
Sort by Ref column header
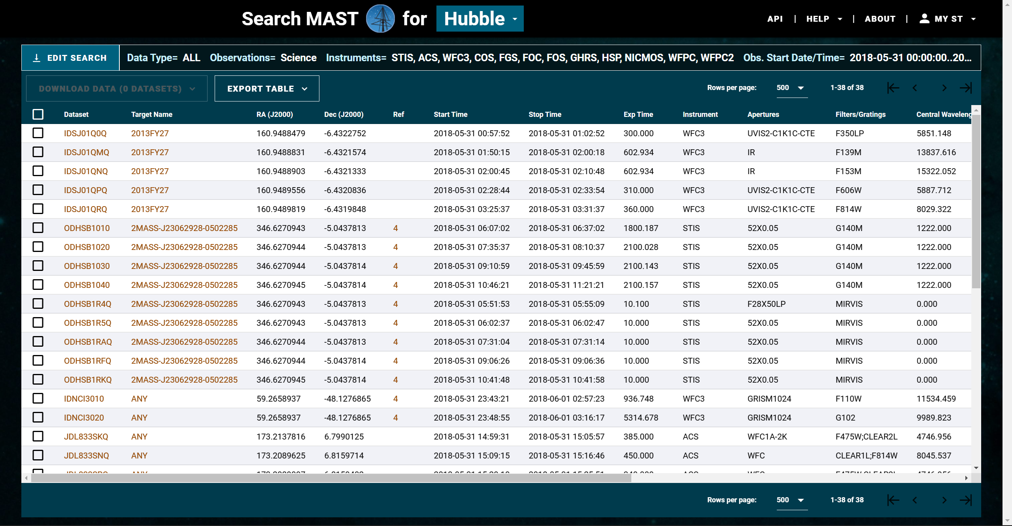point(398,115)
